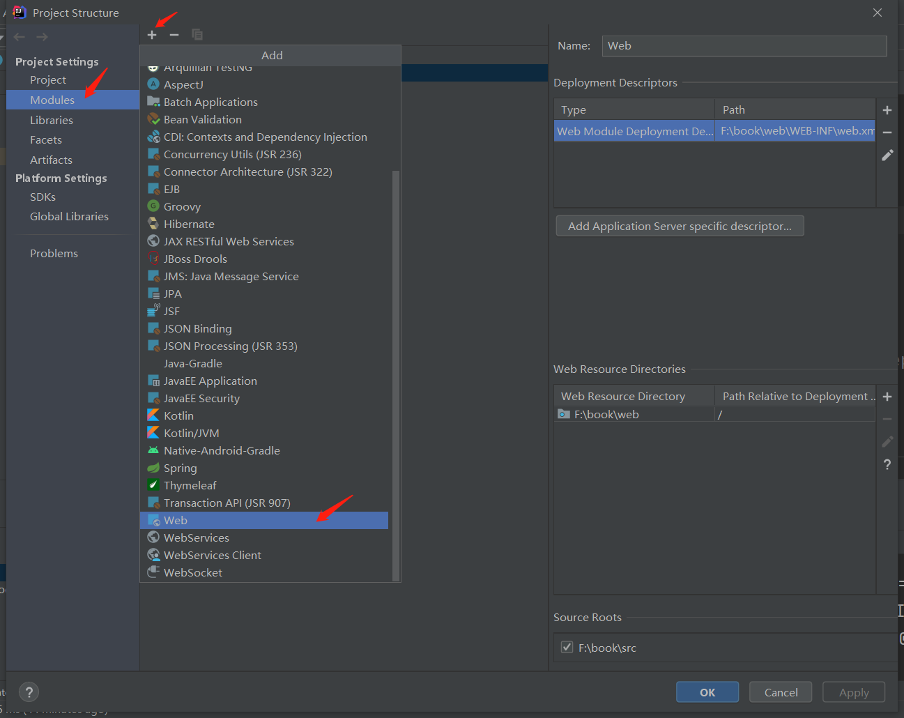904x718 pixels.
Task: Click the Remove module minus icon
Action: pos(174,34)
